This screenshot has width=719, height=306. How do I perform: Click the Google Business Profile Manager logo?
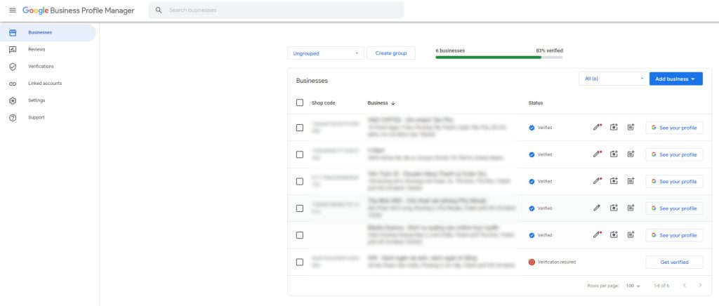point(79,10)
